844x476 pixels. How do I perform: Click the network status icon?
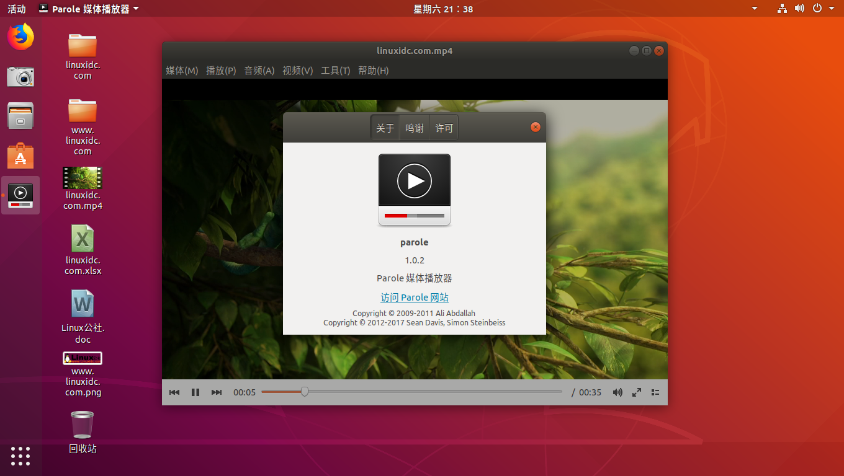[783, 9]
